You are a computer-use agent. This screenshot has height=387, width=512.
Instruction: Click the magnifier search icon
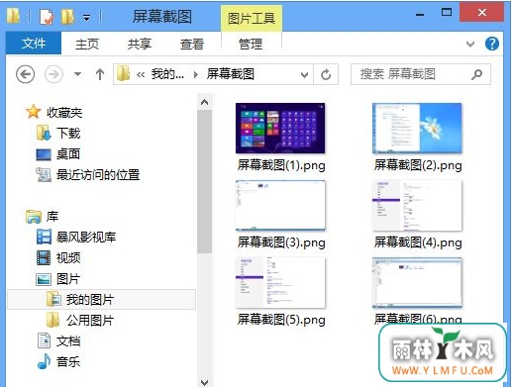pos(476,74)
